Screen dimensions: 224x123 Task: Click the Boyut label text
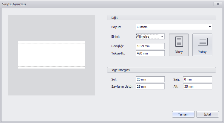point(116,27)
